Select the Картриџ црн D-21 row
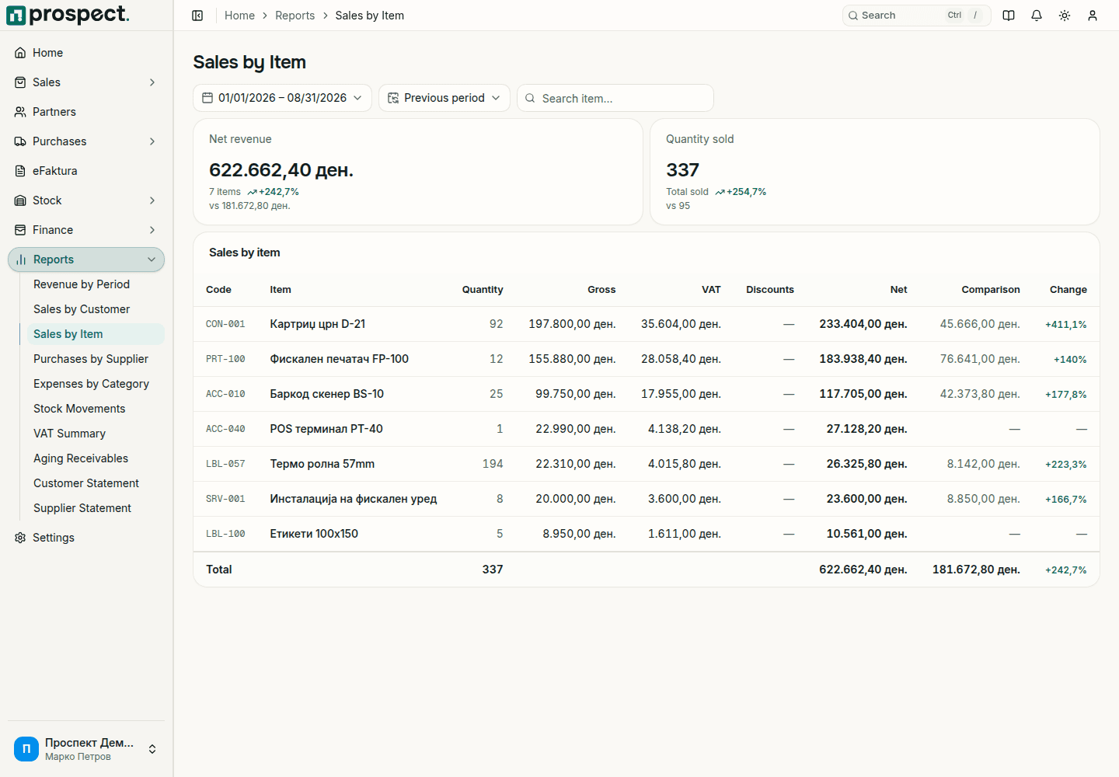This screenshot has width=1119, height=777. [x=647, y=324]
